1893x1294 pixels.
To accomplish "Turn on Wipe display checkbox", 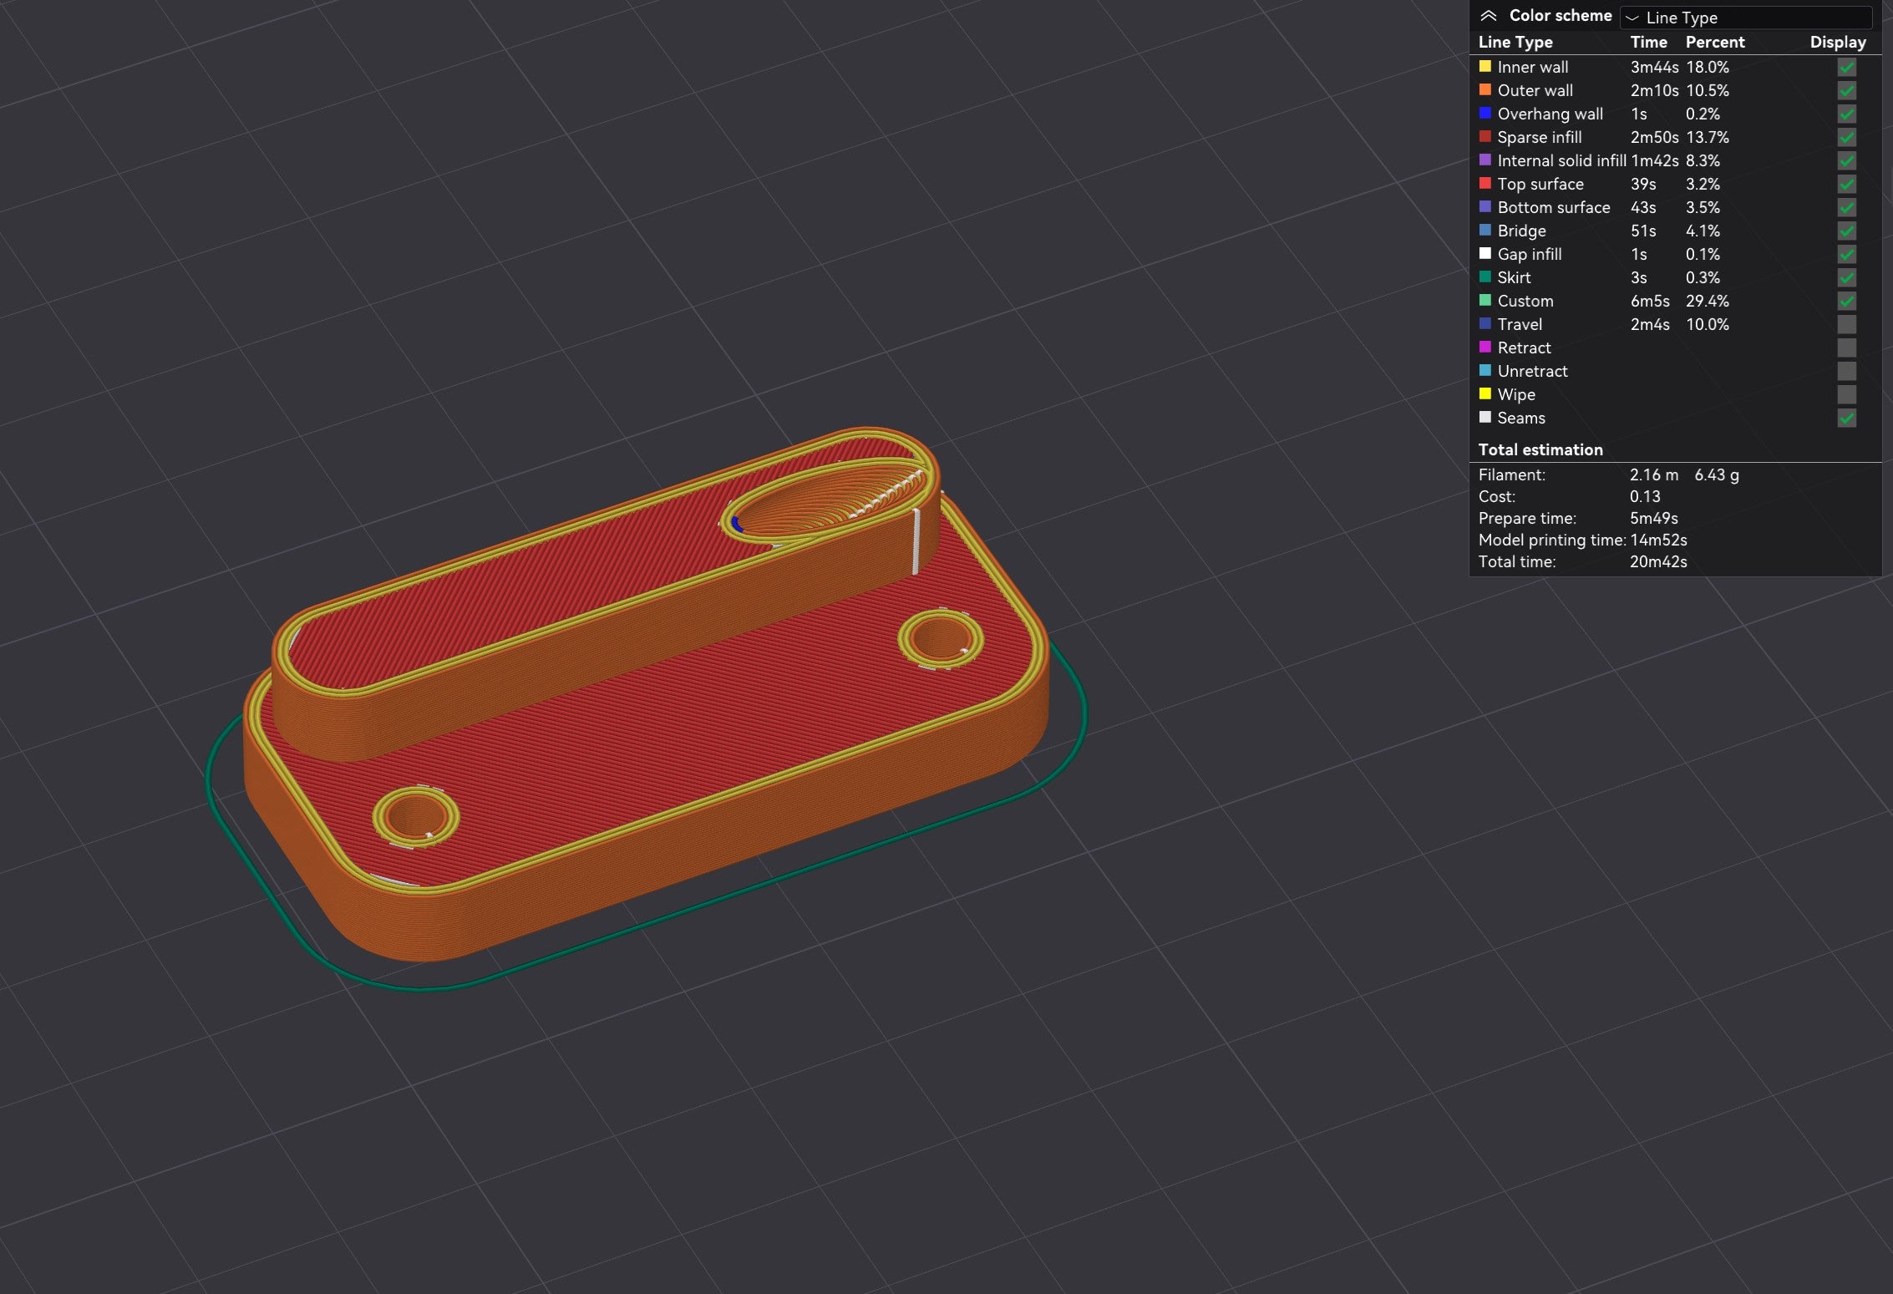I will point(1846,394).
